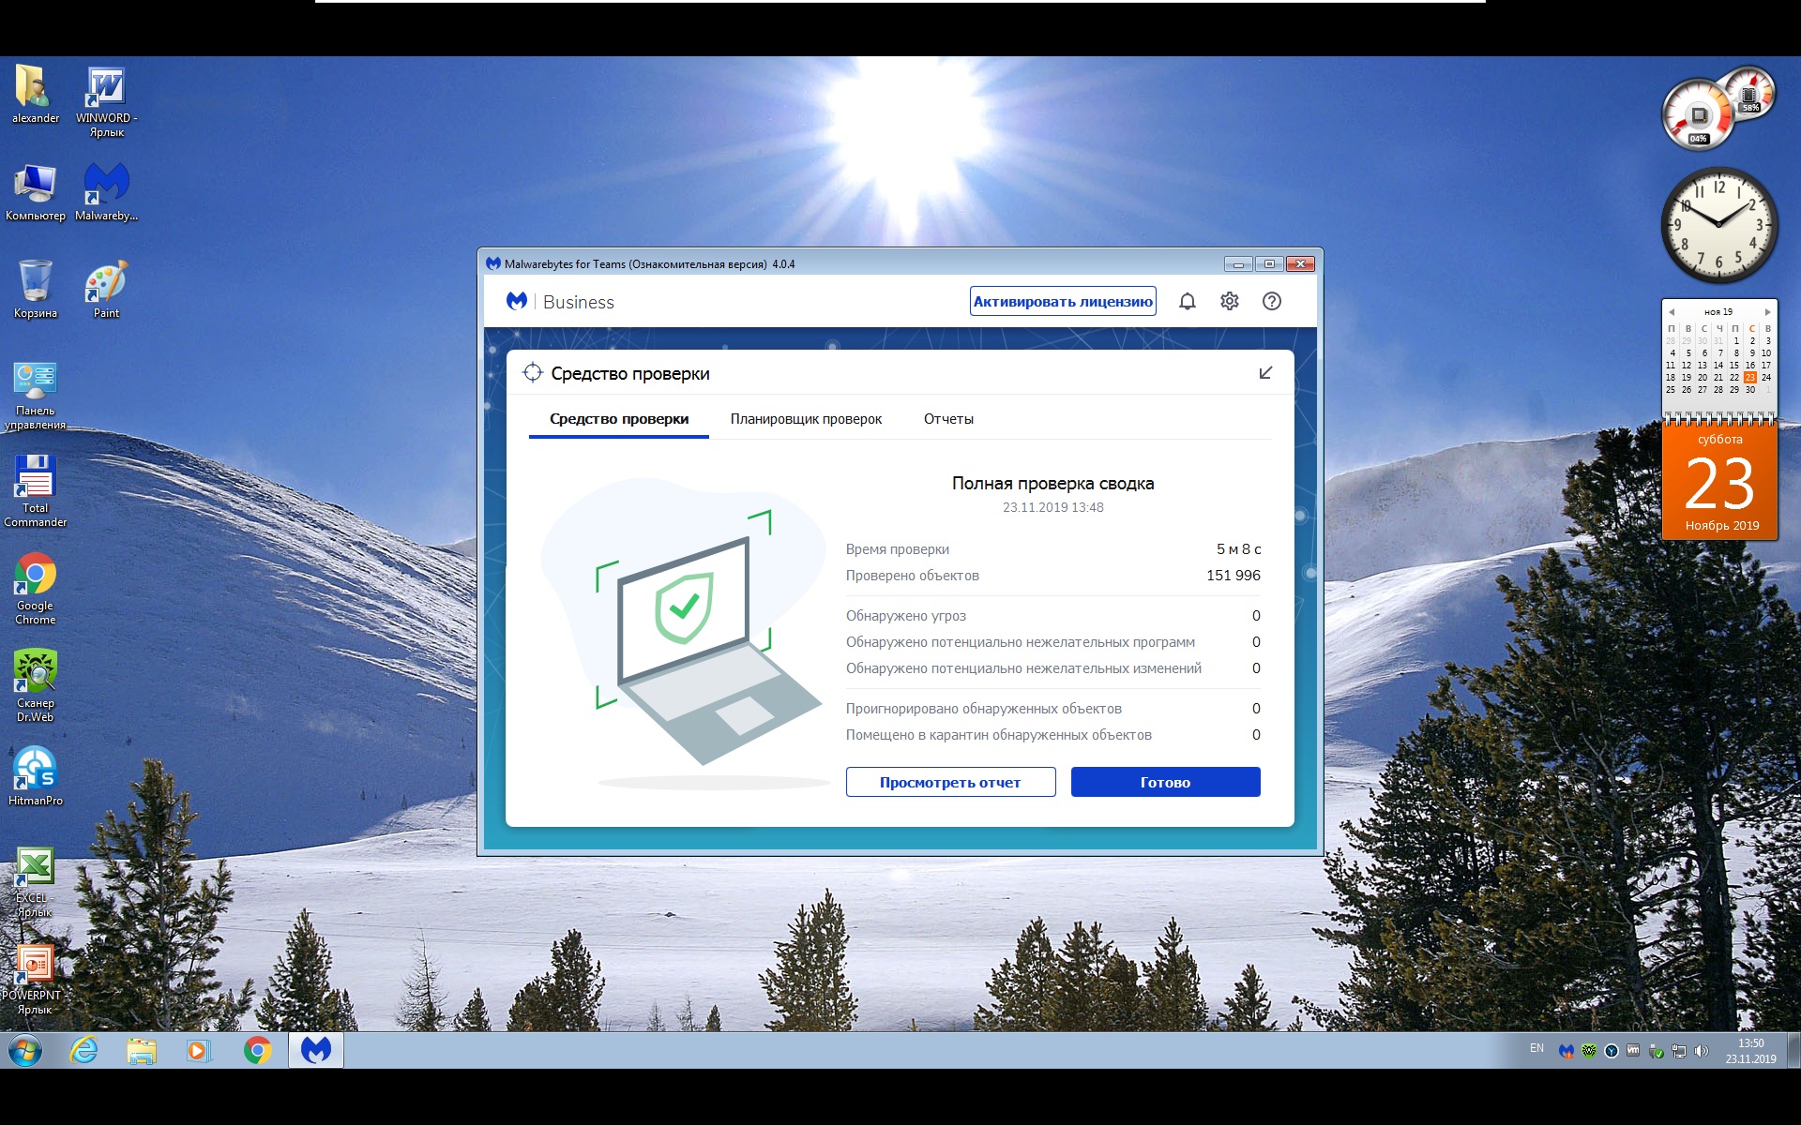Go to previous month in calendar gadget
The width and height of the screenshot is (1801, 1125).
click(x=1672, y=312)
